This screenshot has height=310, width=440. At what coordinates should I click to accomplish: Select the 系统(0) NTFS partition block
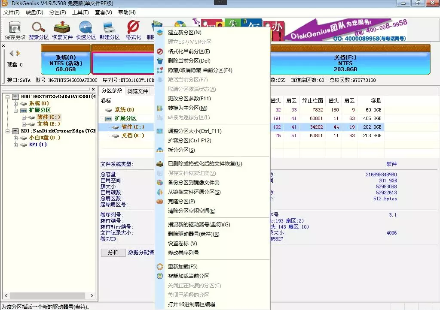tap(66, 63)
